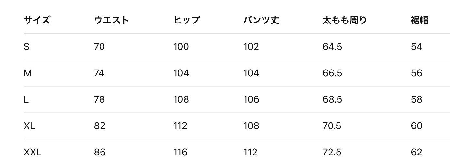Click hip value 100 in S row
This screenshot has width=450, height=167.
181,47
